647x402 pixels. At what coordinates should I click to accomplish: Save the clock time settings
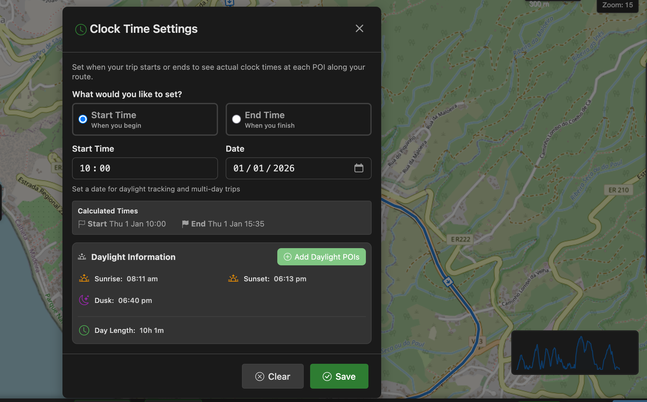[339, 376]
